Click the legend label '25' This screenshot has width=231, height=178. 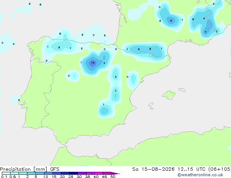(x=71, y=177)
